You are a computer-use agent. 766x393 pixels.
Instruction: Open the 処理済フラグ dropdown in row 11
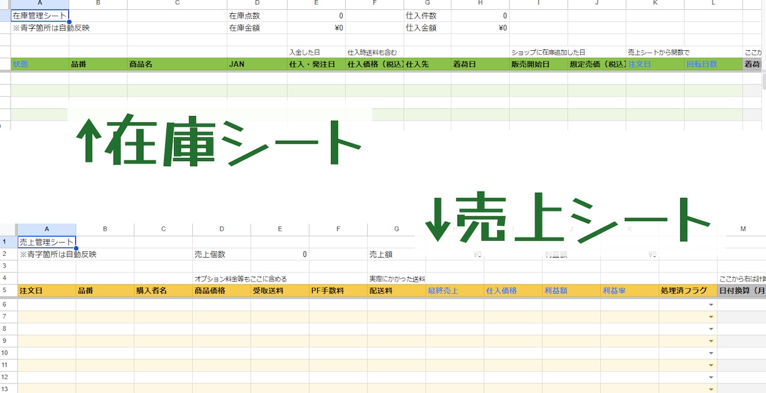click(711, 365)
